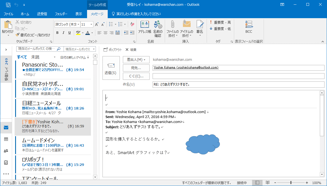Run Check Names (名前の確認)
Screen dimensions: 327x186
pos(158,29)
